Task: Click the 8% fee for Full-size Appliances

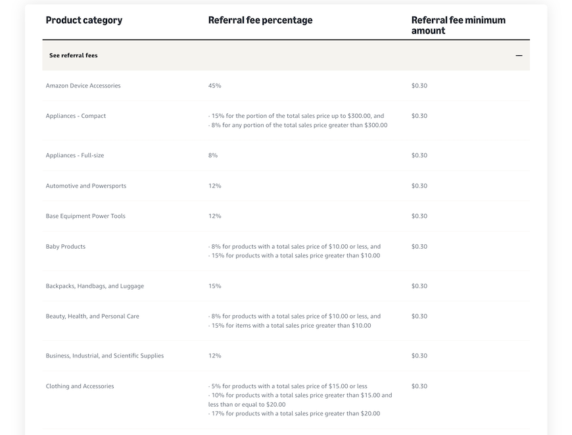Action: (213, 156)
